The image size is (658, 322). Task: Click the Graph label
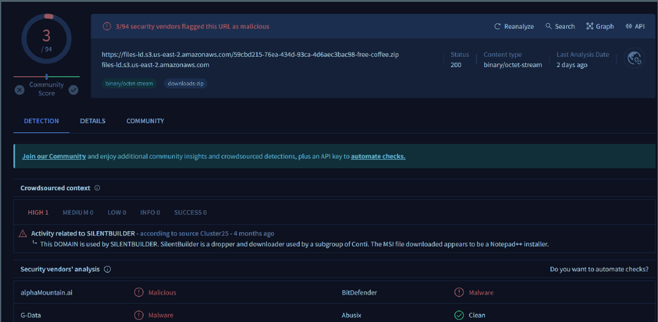(x=605, y=26)
